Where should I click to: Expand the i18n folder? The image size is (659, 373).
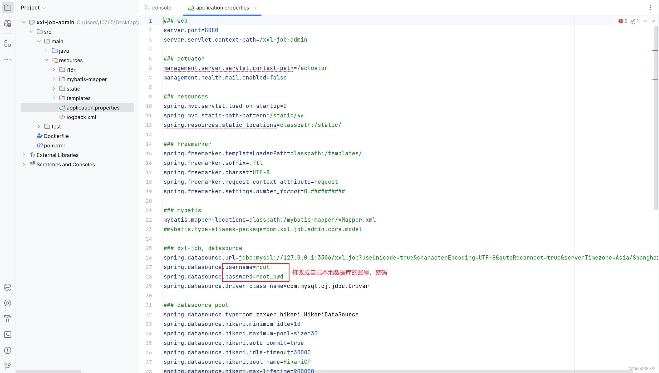(x=54, y=69)
